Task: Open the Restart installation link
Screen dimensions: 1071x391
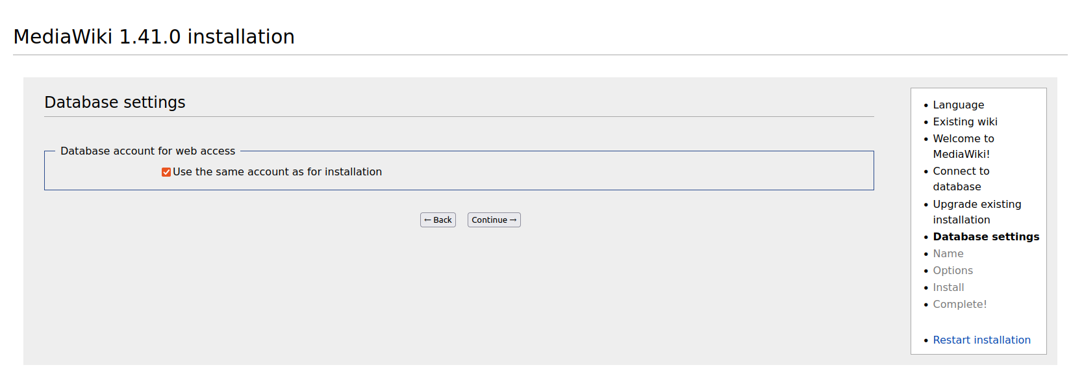Action: click(981, 340)
